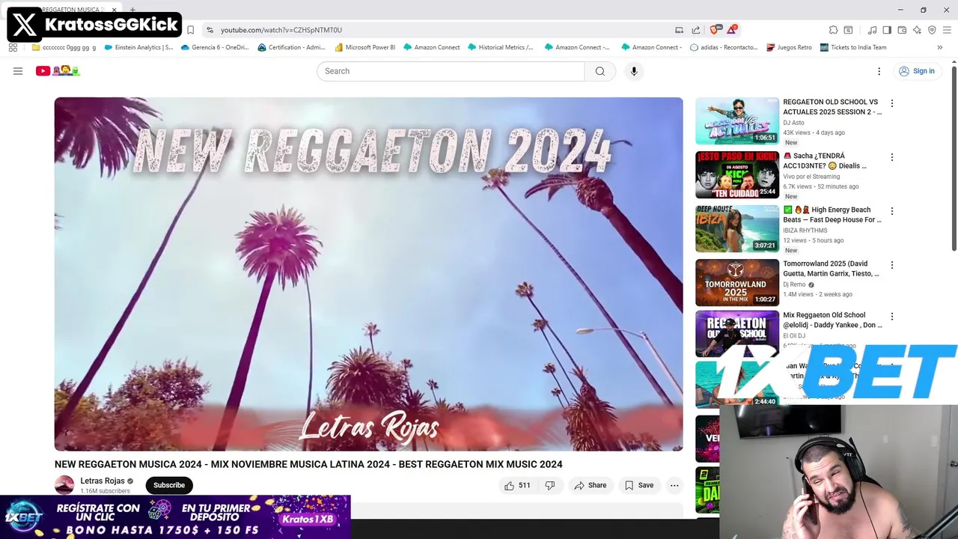Open Reggaeton Old School vs Actuales thumbnail

[x=737, y=121]
